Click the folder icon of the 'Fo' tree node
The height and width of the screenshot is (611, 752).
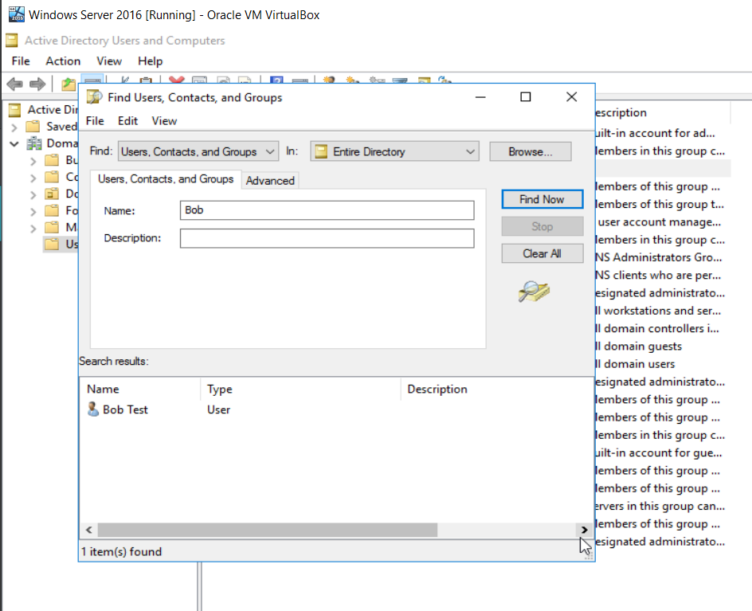(x=52, y=210)
